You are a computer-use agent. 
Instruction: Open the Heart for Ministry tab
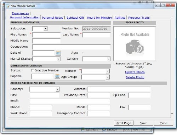point(99,18)
